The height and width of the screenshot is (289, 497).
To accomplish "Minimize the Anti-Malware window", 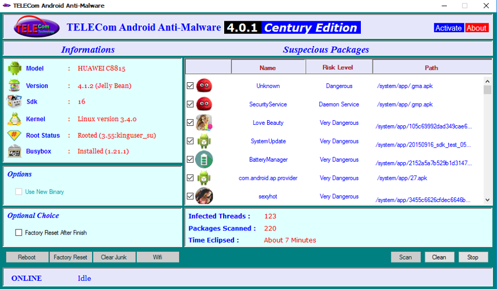I will click(444, 6).
